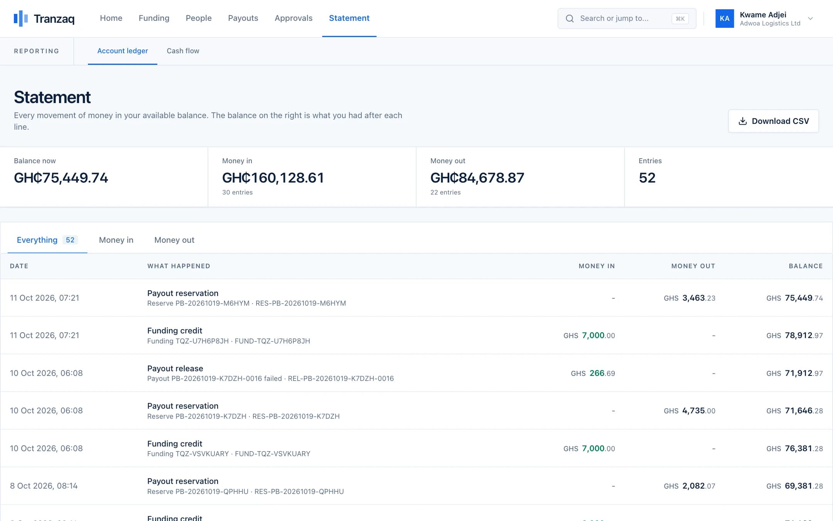Click the Adwoa Logistics Ltd company name

pos(770,24)
